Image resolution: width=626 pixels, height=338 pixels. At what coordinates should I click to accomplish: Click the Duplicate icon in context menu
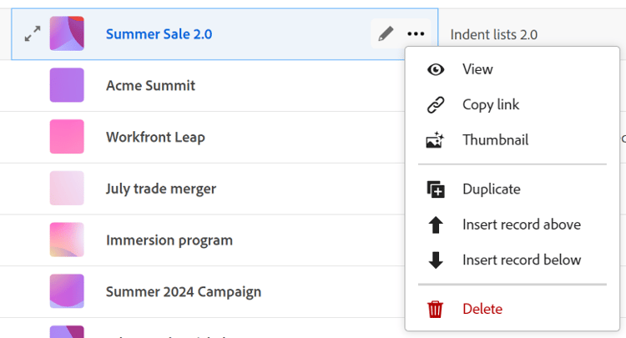pyautogui.click(x=436, y=189)
